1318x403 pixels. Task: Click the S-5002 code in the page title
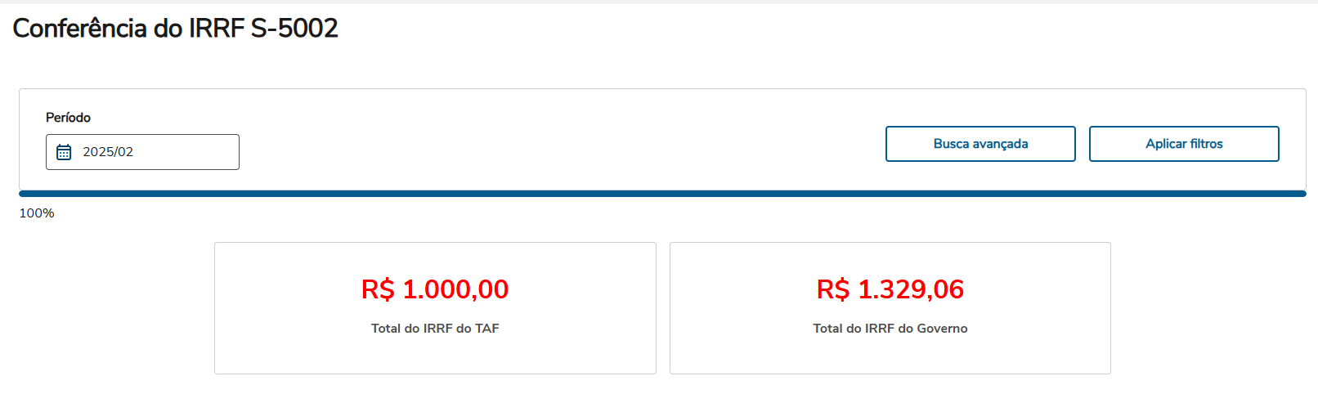pos(294,29)
